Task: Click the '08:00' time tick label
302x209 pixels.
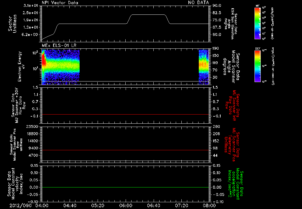Action: pyautogui.click(x=209, y=205)
